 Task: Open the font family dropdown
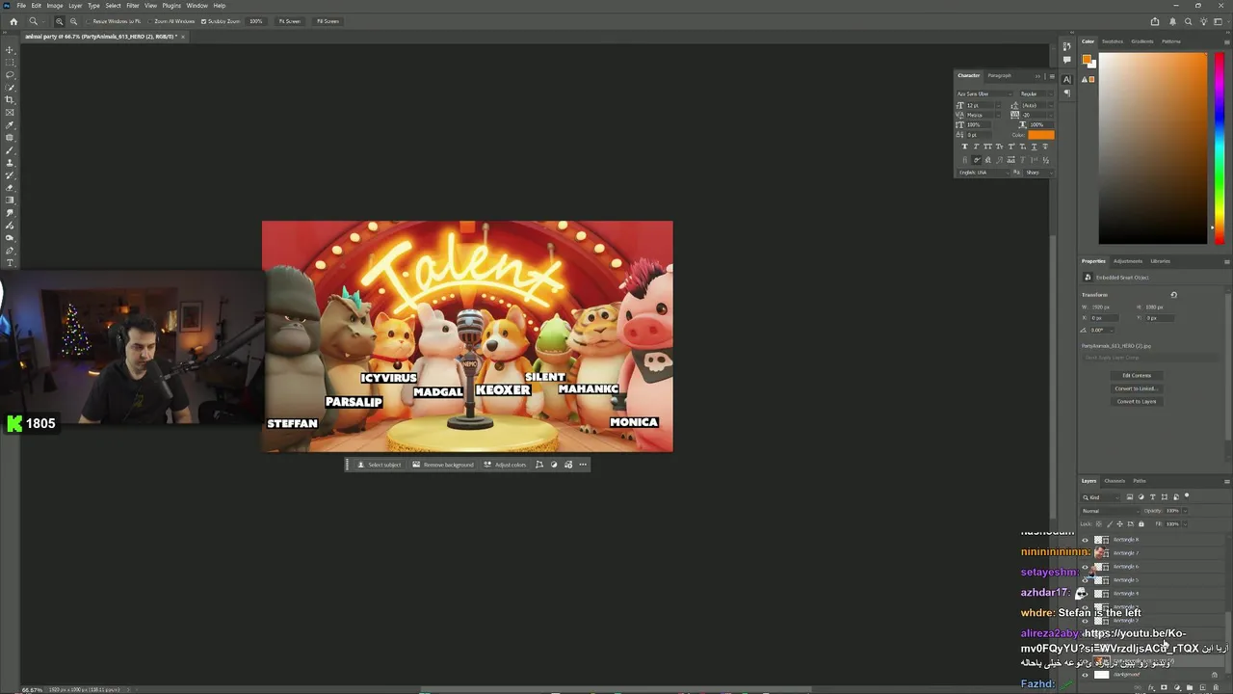[x=984, y=93]
